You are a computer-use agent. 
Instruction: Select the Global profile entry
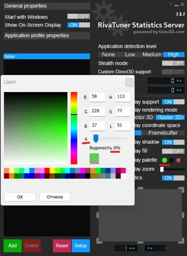pos(47,56)
